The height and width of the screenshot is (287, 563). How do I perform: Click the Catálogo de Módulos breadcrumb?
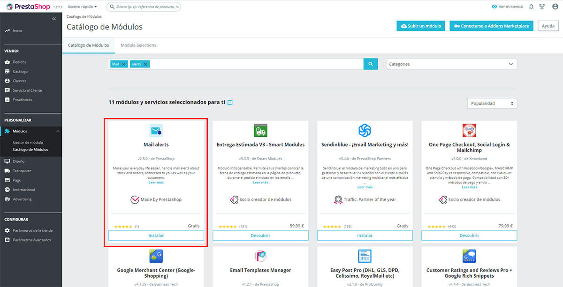(x=84, y=16)
